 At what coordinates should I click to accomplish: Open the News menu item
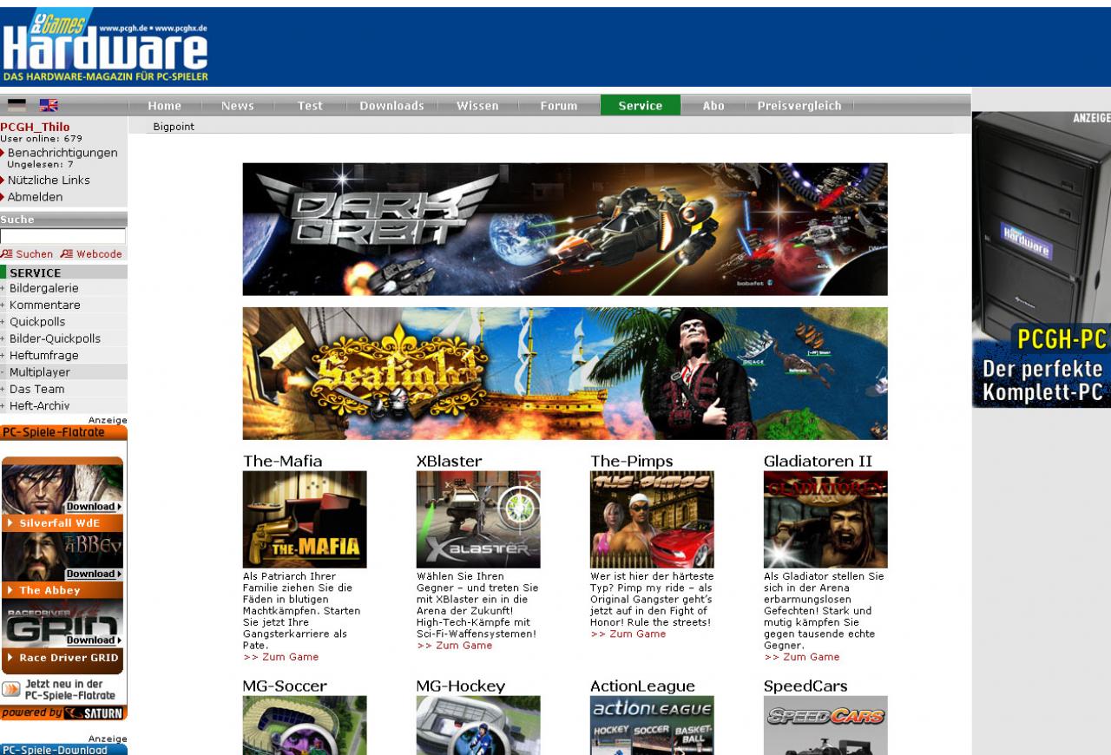(237, 106)
